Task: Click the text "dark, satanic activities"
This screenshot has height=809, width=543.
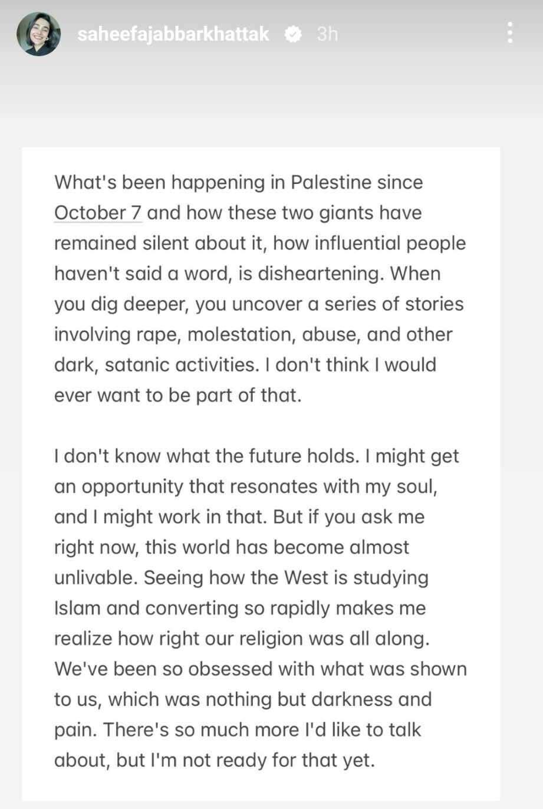Action: pos(156,364)
